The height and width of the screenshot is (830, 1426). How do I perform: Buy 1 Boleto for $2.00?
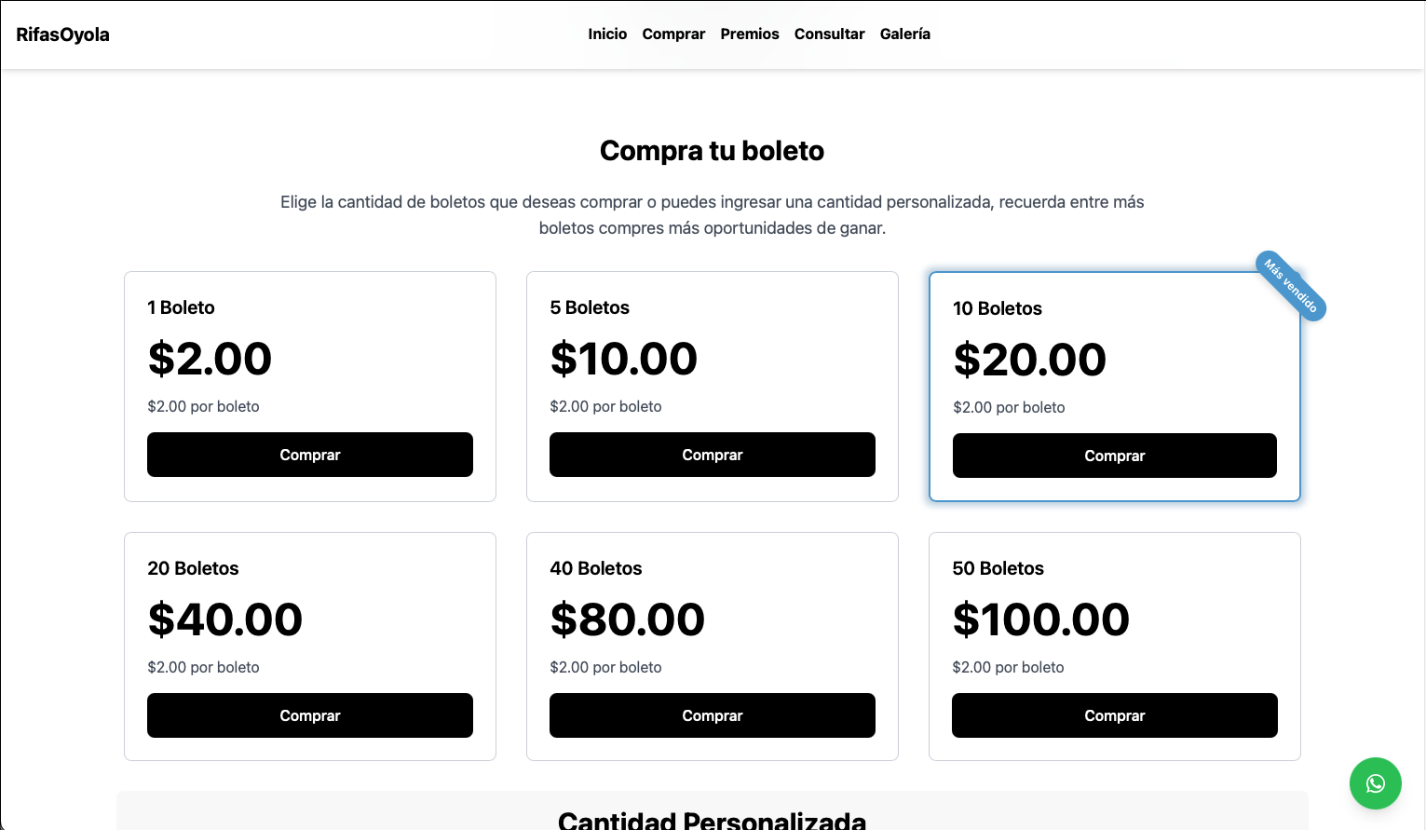pos(310,455)
